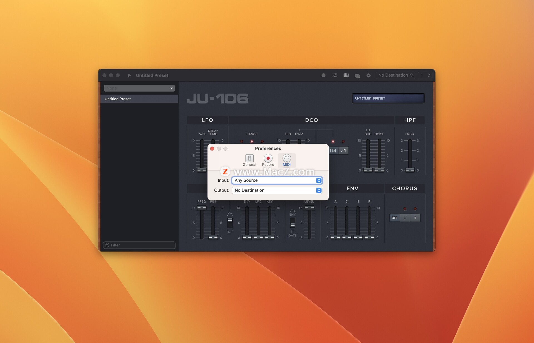Image resolution: width=534 pixels, height=343 pixels.
Task: Expand the None bank dropdown in sidebar
Action: click(139, 88)
